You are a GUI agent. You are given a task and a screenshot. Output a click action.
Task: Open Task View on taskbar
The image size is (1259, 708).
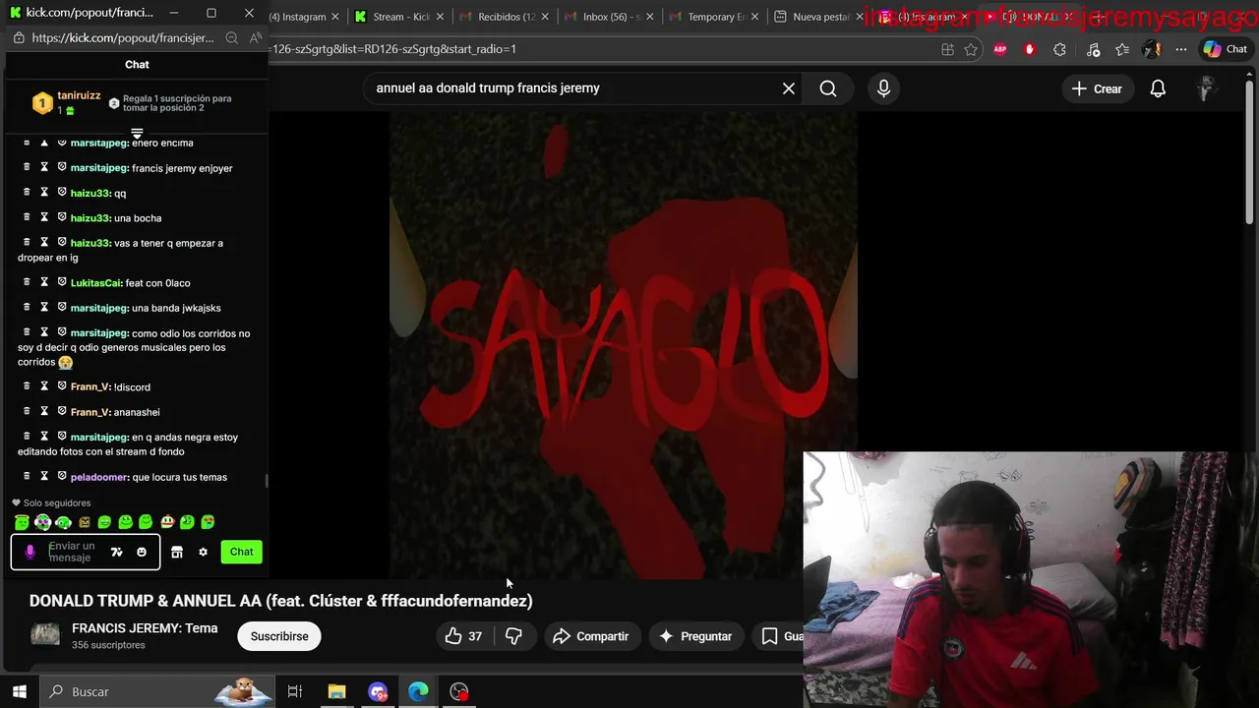pyautogui.click(x=294, y=691)
